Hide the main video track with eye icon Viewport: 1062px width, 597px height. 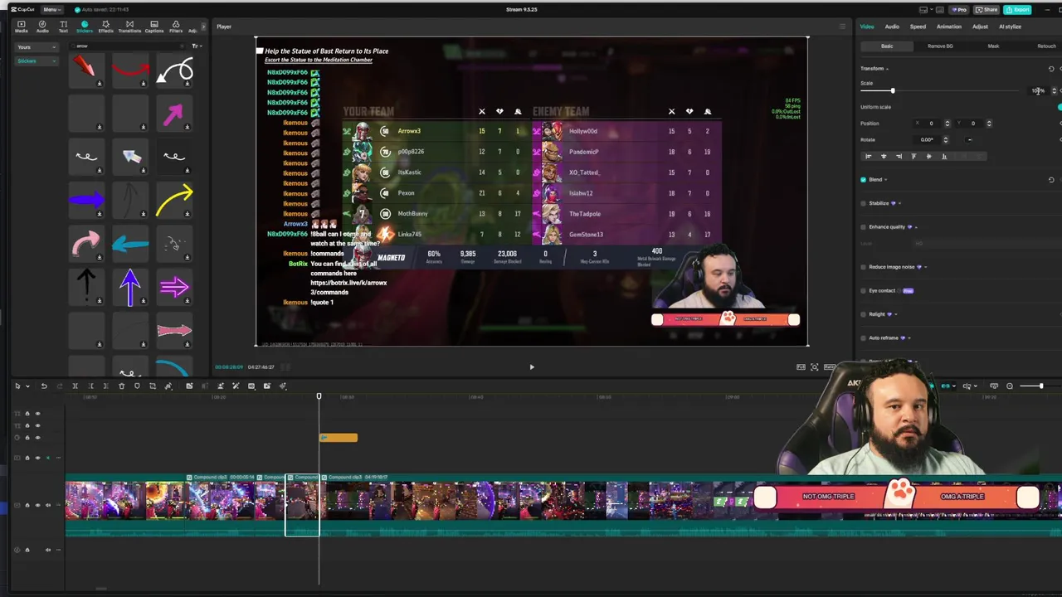tap(37, 505)
